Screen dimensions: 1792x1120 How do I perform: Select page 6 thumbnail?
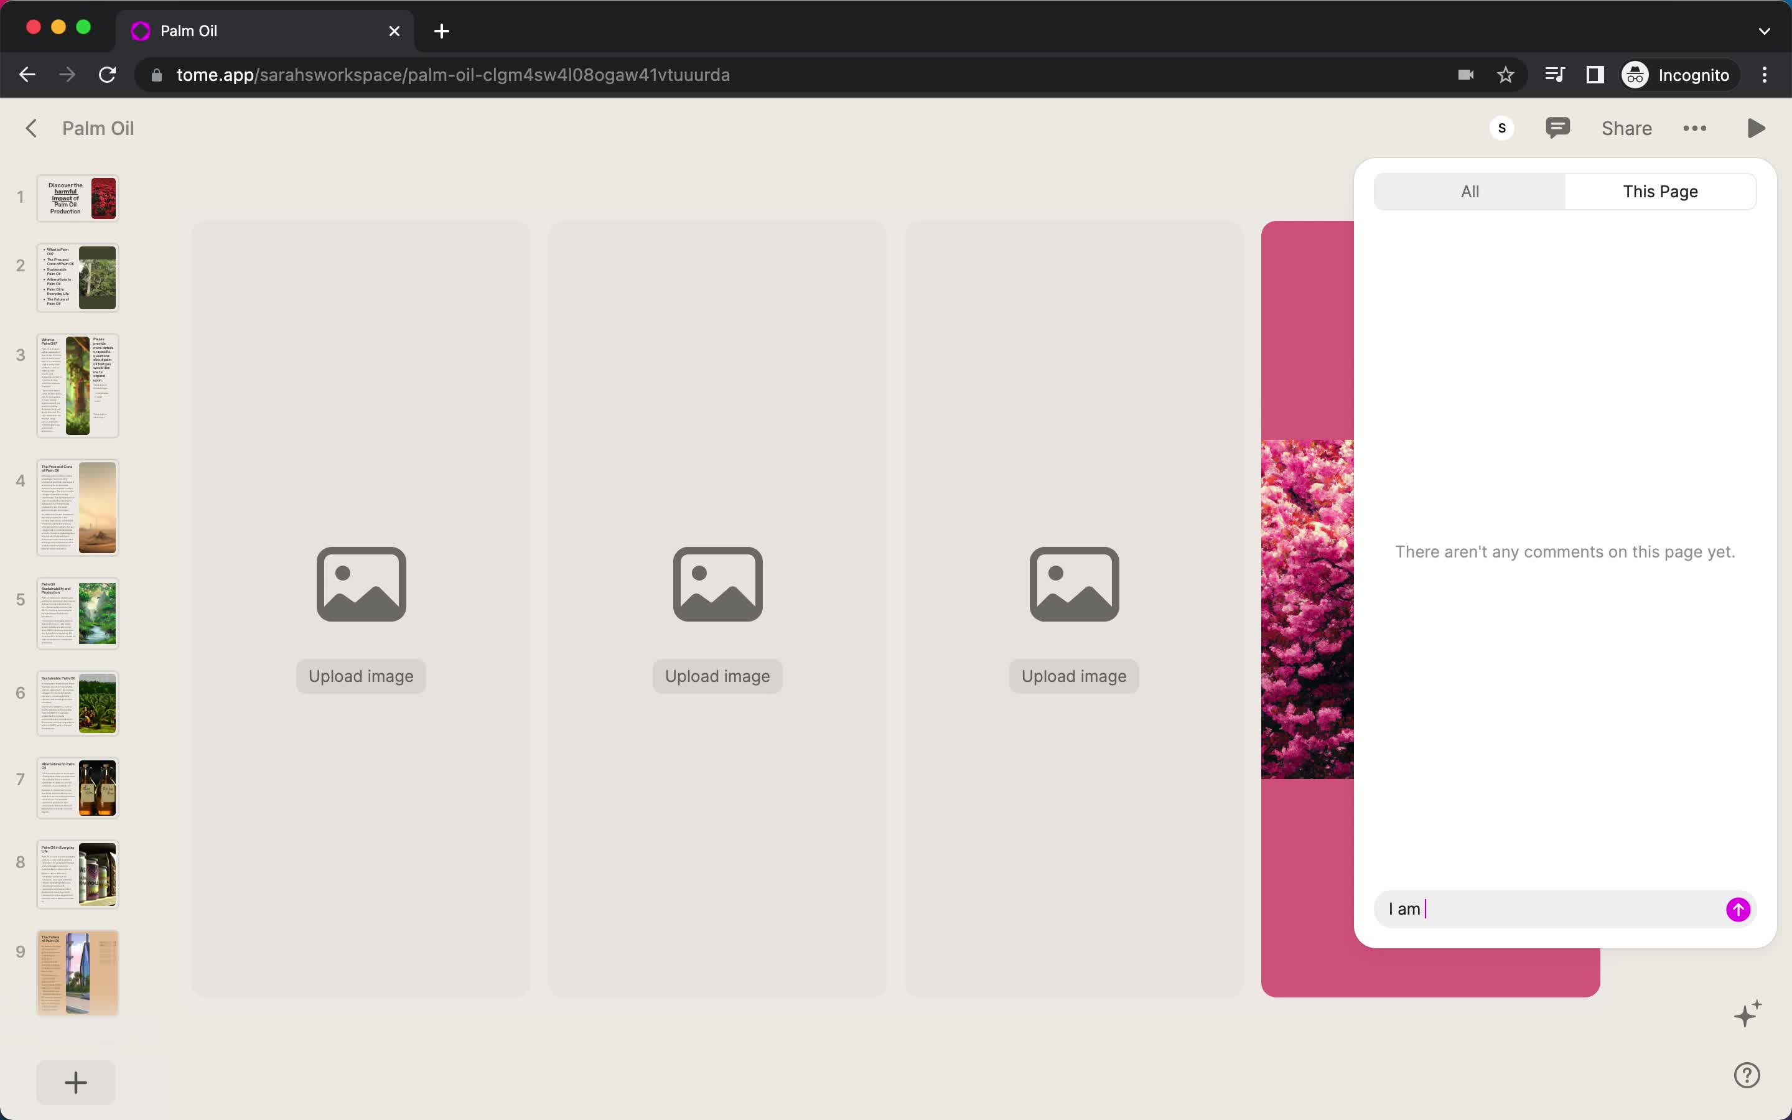tap(78, 704)
